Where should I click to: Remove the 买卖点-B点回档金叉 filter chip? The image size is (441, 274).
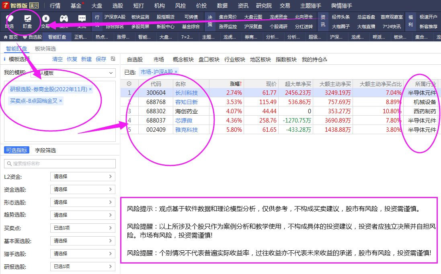click(x=60, y=100)
